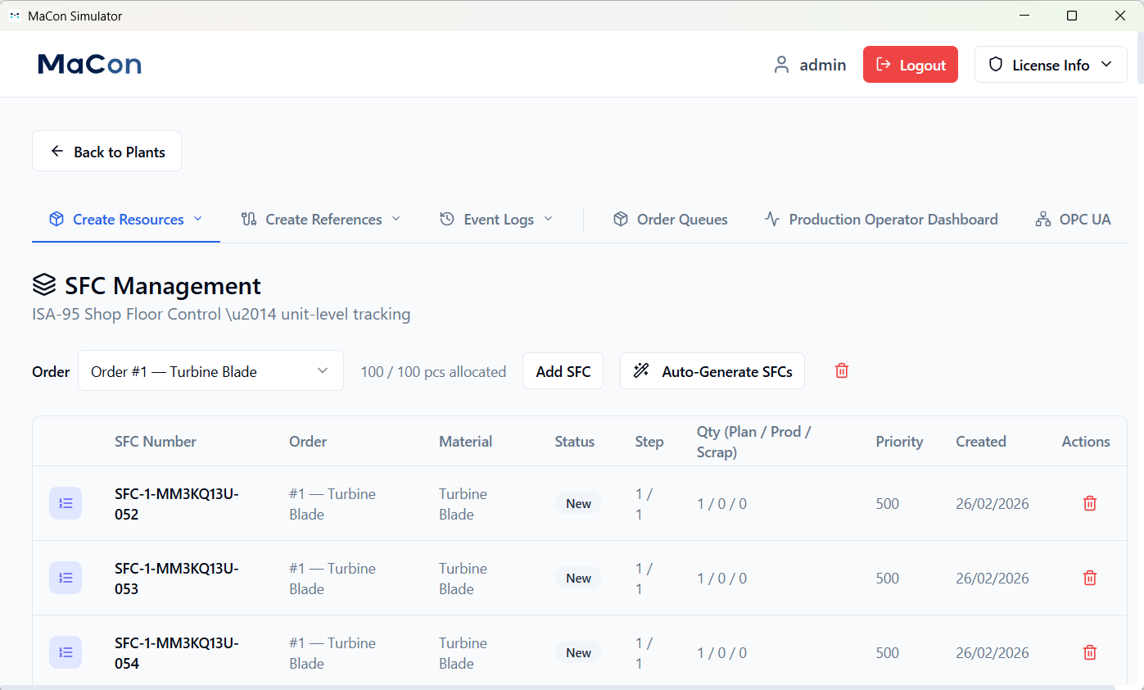
Task: Click the routing list icon for SFC-1-MM3KQ13U-052
Action: click(x=66, y=503)
